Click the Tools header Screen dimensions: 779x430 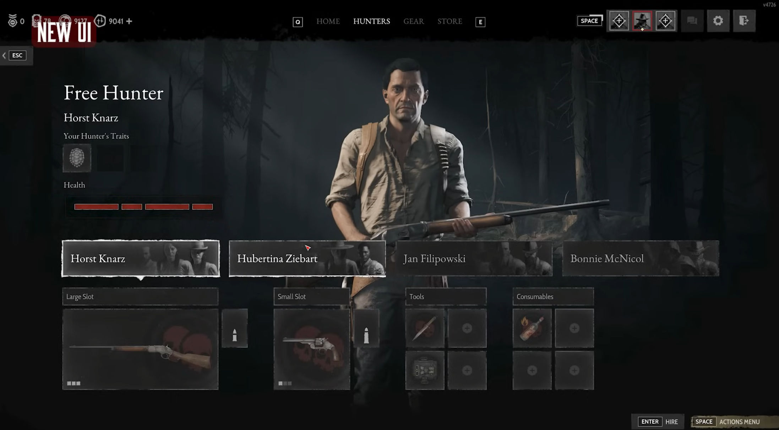click(446, 297)
